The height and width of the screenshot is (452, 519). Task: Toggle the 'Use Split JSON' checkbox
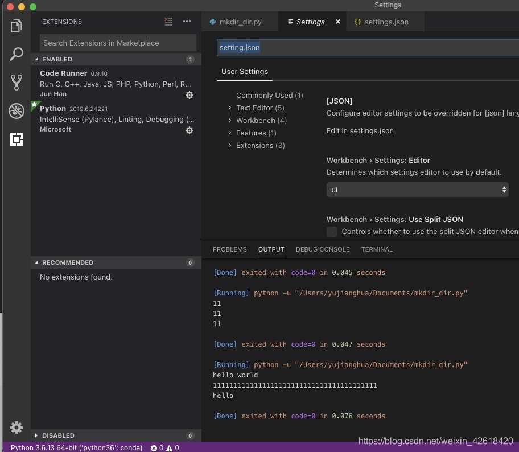tap(332, 232)
